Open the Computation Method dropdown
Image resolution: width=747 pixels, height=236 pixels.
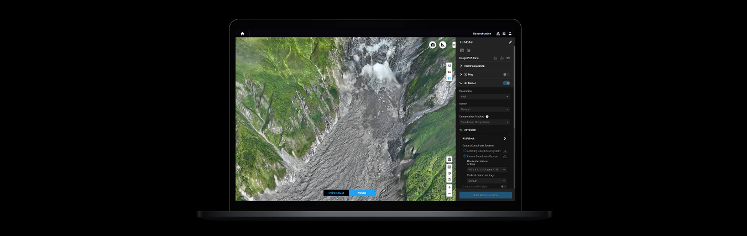(x=484, y=122)
